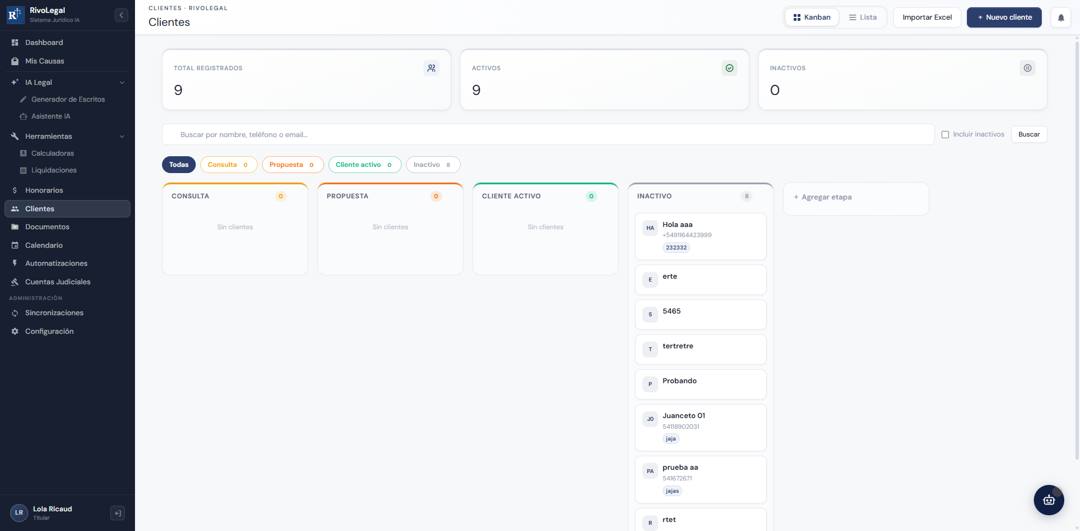Click the Lola Ricaud user name
1080x531 pixels.
(x=52, y=509)
